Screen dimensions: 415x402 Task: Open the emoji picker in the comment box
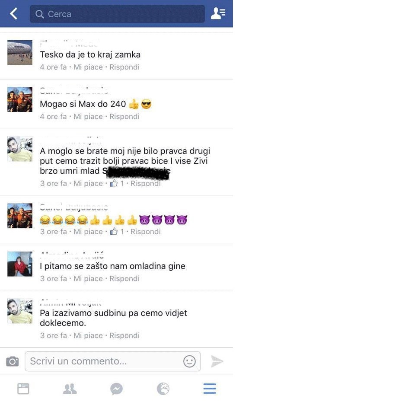(189, 361)
